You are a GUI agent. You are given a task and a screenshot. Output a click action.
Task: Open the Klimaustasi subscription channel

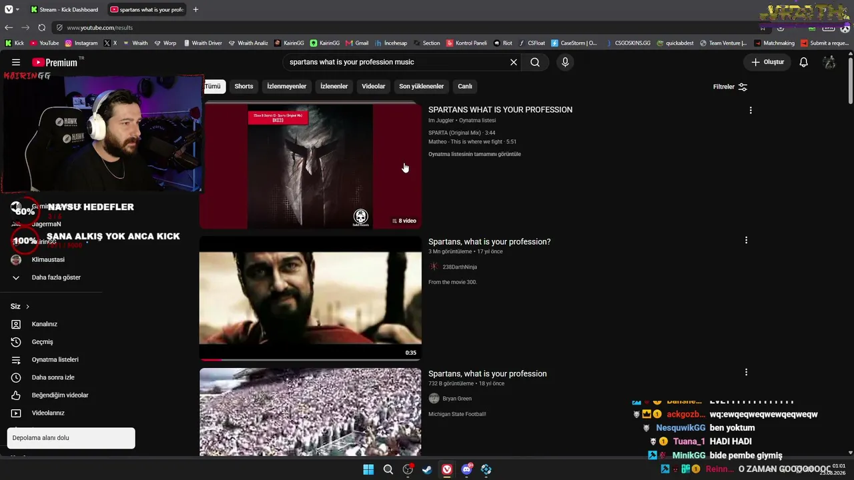point(48,259)
